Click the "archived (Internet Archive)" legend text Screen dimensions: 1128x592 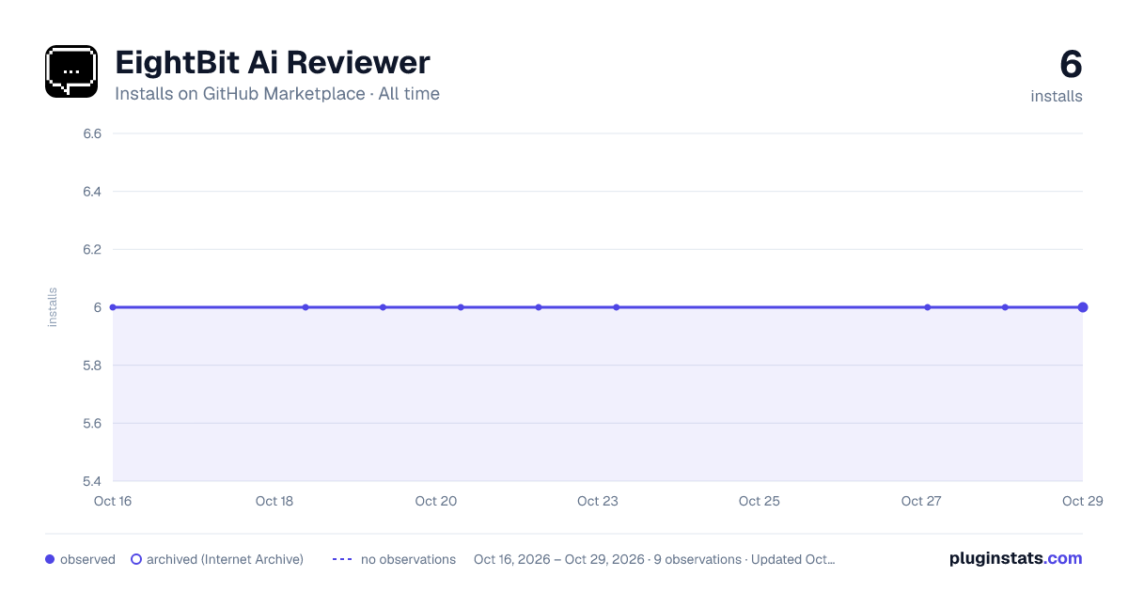tap(225, 559)
